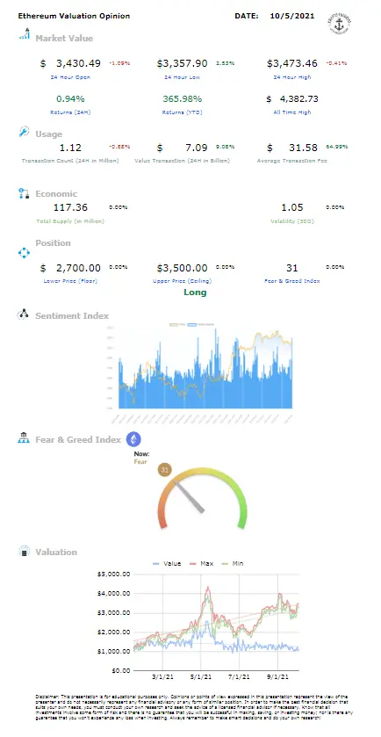
Task: Click the Average Transaction Fee label
Action: pyautogui.click(x=292, y=161)
